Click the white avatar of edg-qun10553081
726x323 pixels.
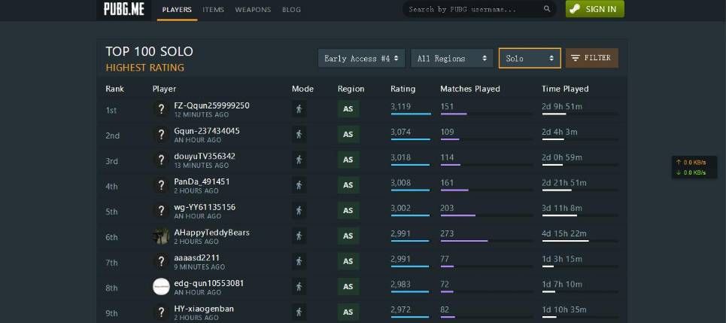click(x=161, y=287)
